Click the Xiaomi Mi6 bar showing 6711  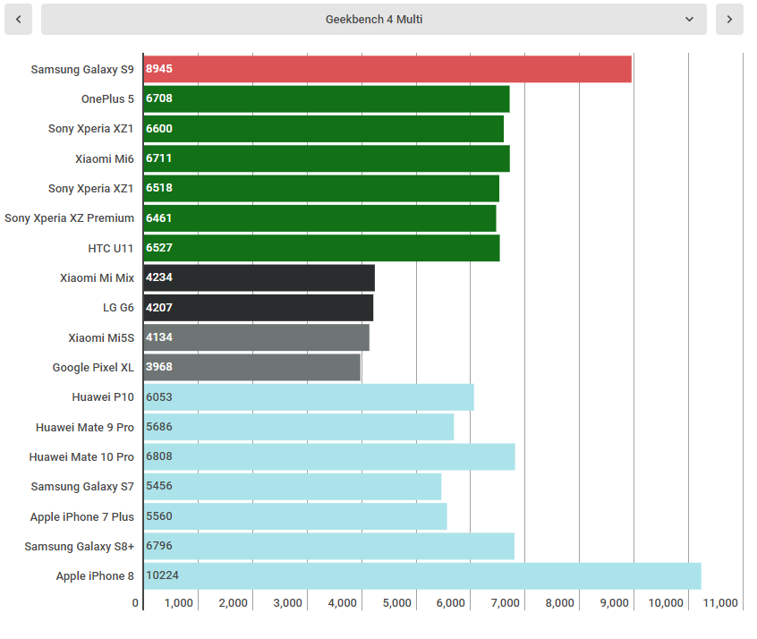click(327, 159)
